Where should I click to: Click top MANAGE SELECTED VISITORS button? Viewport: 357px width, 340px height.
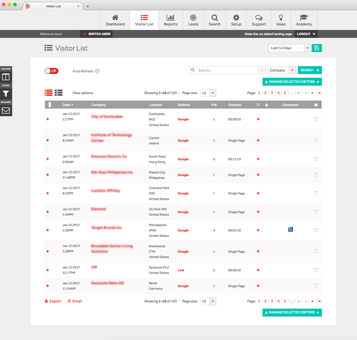click(x=292, y=82)
